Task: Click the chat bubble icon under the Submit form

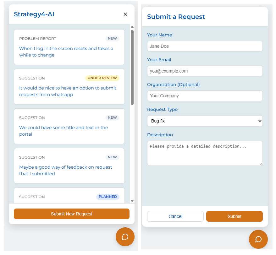Action: point(258,239)
